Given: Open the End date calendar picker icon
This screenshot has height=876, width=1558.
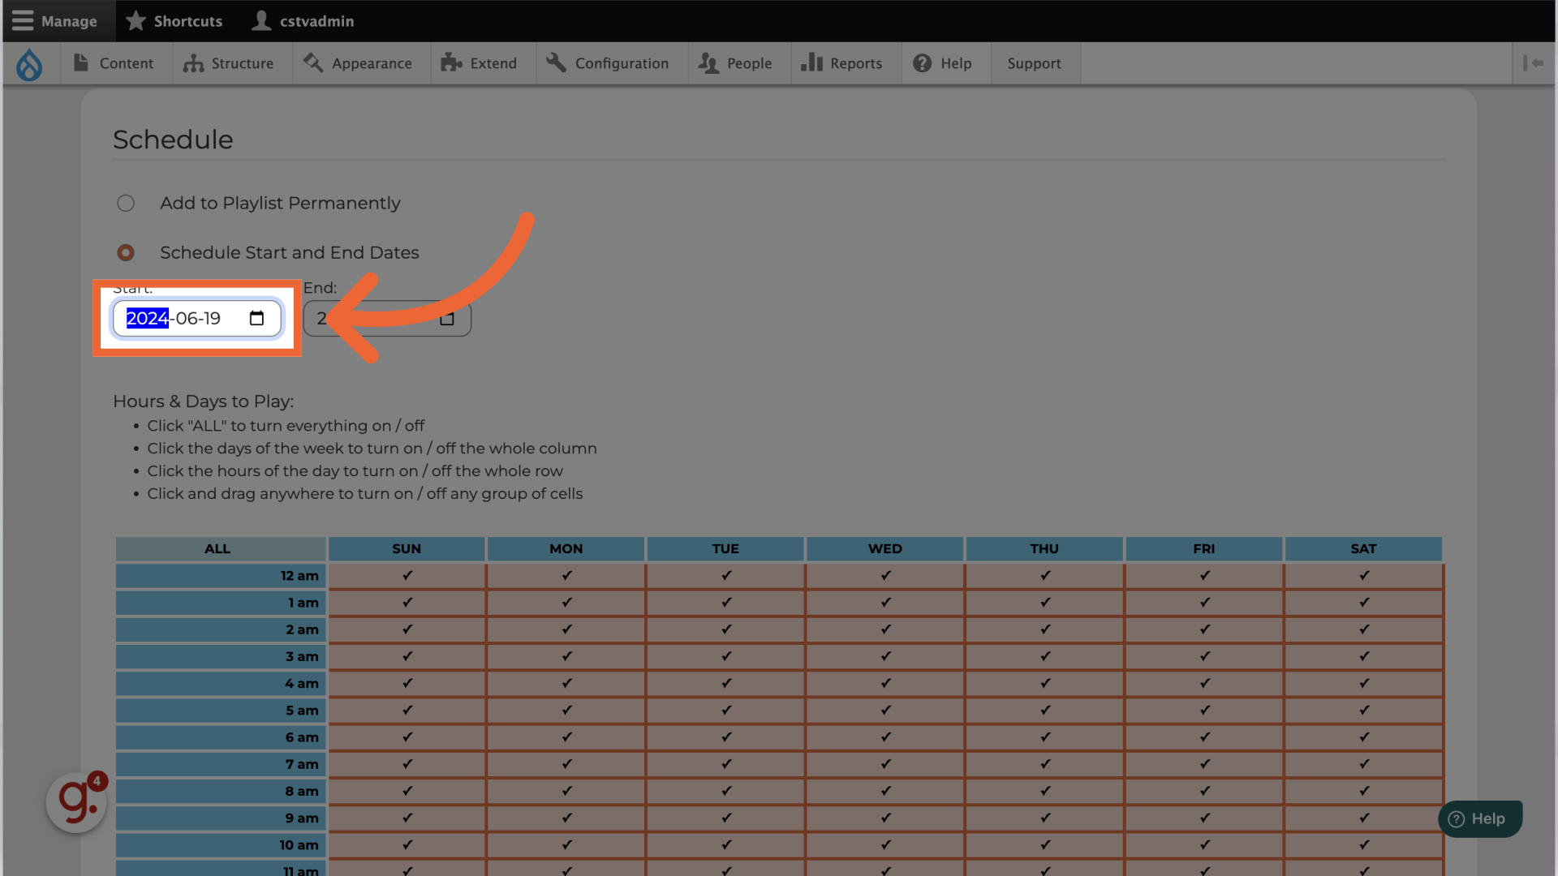Looking at the screenshot, I should [447, 319].
